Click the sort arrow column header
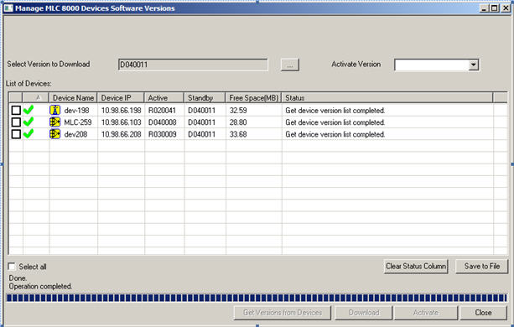514x327 pixels. (36, 97)
